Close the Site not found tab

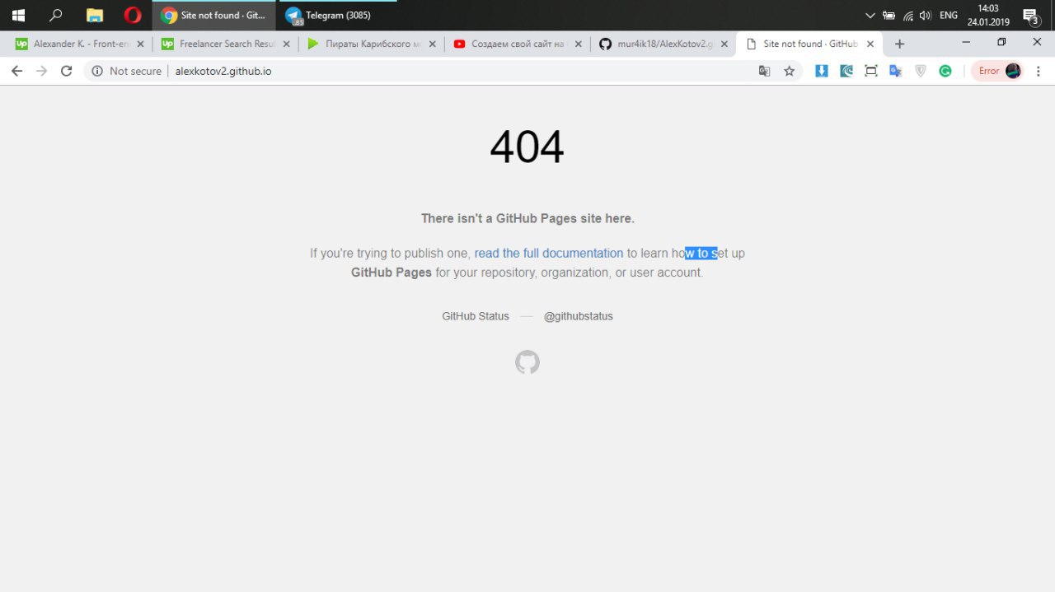[870, 44]
